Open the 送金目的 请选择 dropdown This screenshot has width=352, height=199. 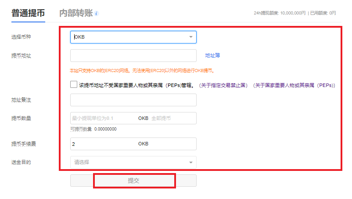[x=133, y=162]
